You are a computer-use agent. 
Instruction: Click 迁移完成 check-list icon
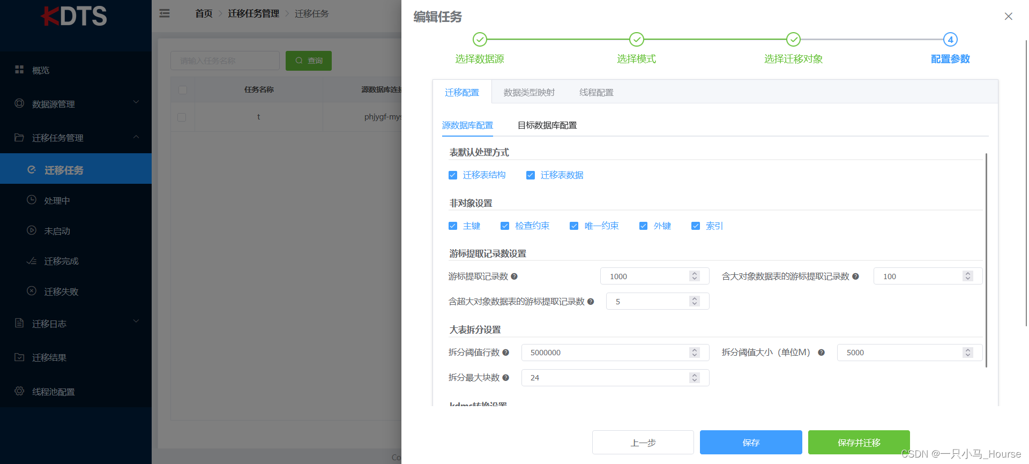[x=32, y=261]
